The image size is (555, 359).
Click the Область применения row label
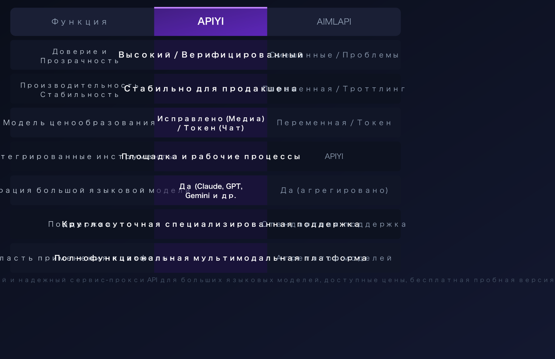click(x=79, y=258)
